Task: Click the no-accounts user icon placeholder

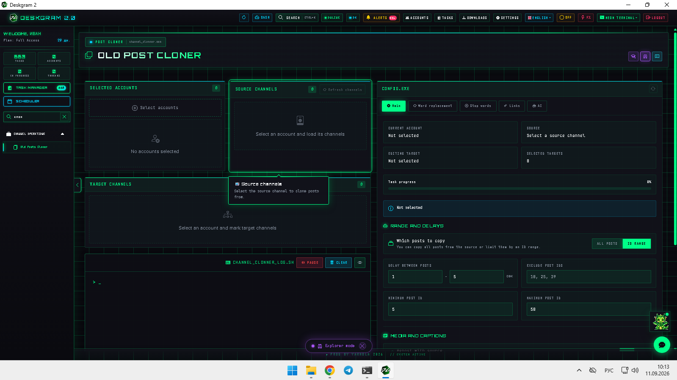Action: coord(155,139)
